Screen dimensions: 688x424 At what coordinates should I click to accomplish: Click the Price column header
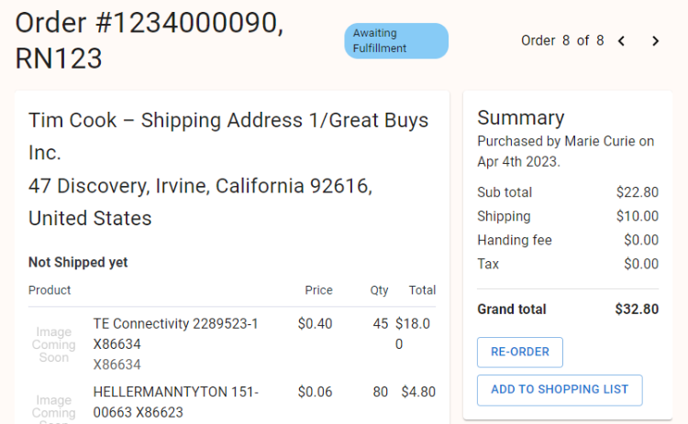click(x=318, y=290)
